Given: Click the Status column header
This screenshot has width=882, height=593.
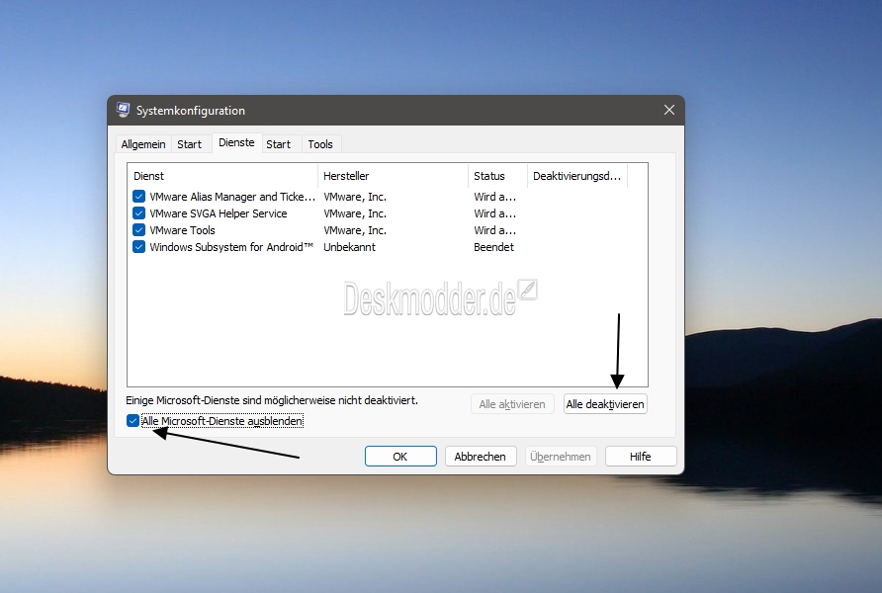Looking at the screenshot, I should (497, 176).
